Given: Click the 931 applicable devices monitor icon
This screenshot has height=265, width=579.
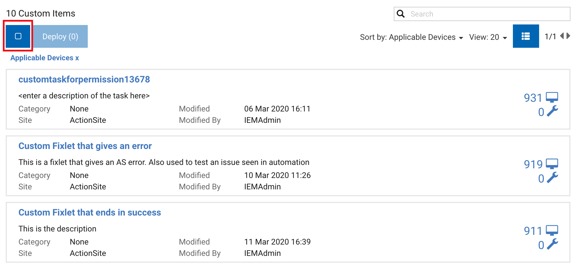Looking at the screenshot, I should coord(552,97).
